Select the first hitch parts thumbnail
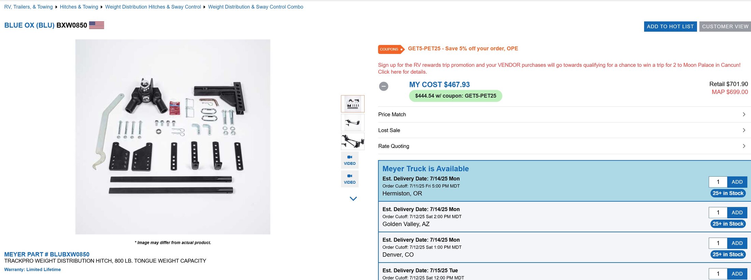This screenshot has width=751, height=280. (353, 104)
